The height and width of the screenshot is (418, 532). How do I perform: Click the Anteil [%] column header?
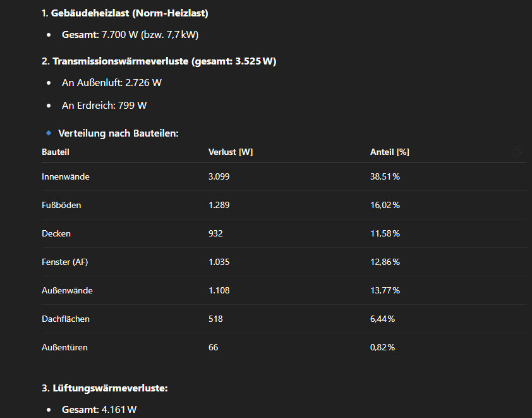(x=389, y=152)
